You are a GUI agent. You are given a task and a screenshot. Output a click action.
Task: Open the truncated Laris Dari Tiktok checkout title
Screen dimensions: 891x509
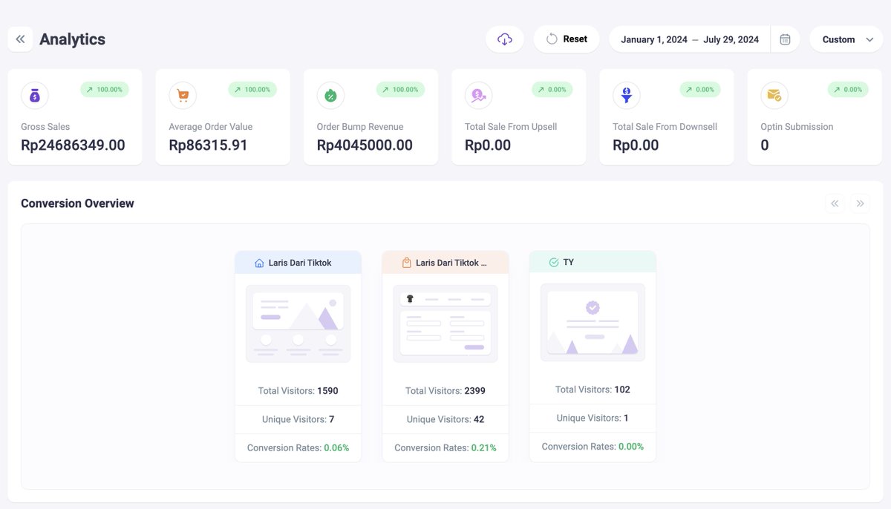tap(451, 263)
